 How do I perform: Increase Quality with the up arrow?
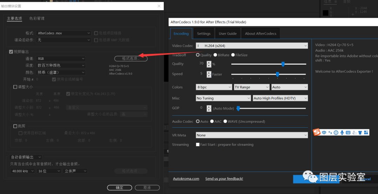[x=209, y=63]
